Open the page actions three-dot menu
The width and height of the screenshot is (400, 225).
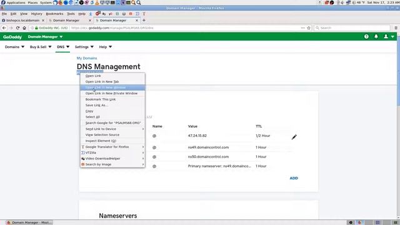click(302, 27)
